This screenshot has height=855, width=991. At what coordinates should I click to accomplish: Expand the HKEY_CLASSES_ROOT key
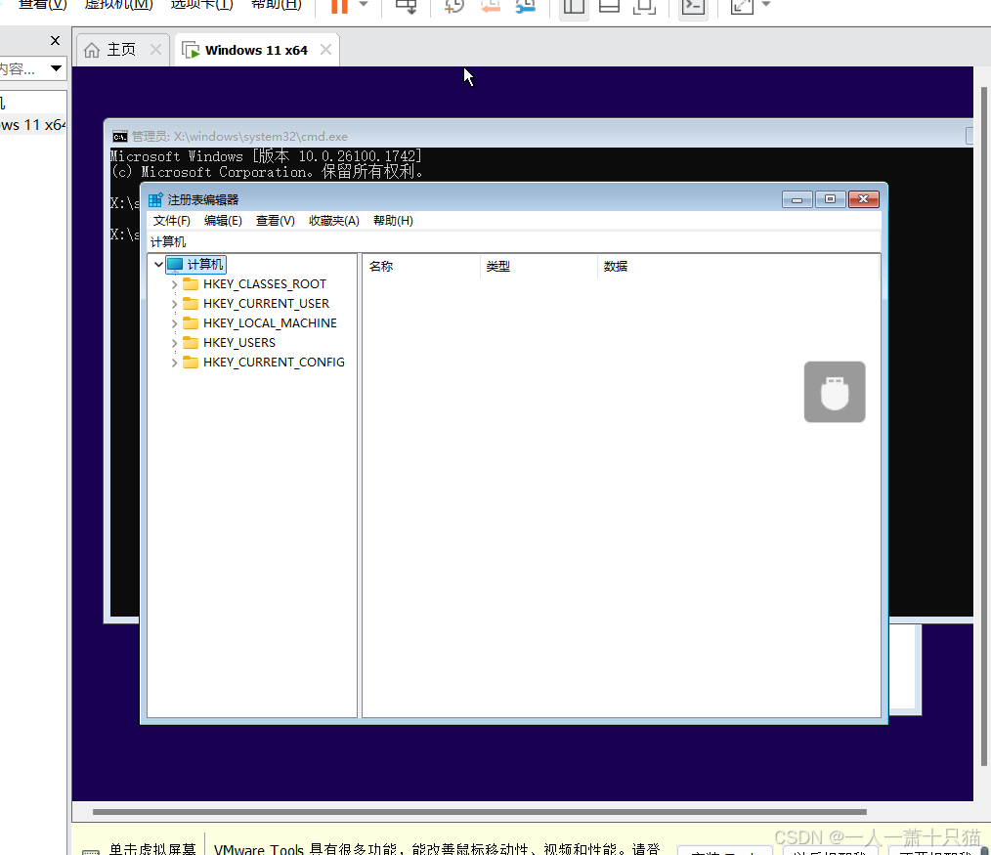click(174, 284)
